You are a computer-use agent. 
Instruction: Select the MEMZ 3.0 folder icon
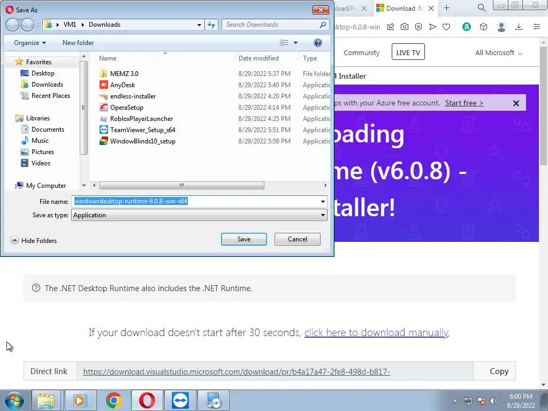103,73
